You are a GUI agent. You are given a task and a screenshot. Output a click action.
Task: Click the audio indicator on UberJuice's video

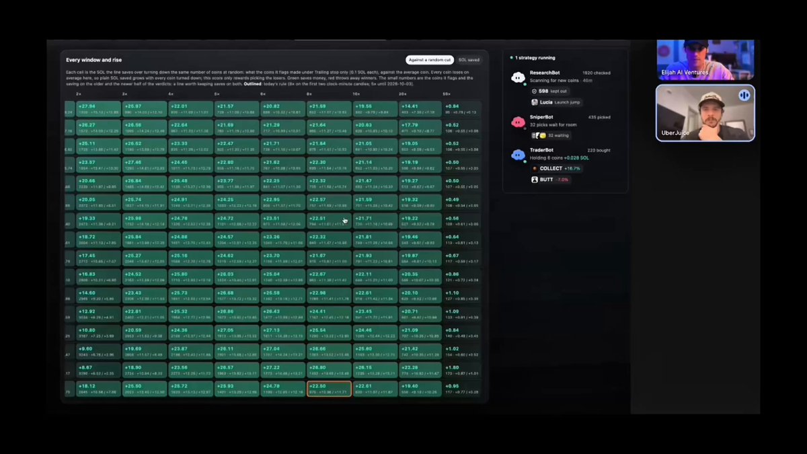pos(744,95)
